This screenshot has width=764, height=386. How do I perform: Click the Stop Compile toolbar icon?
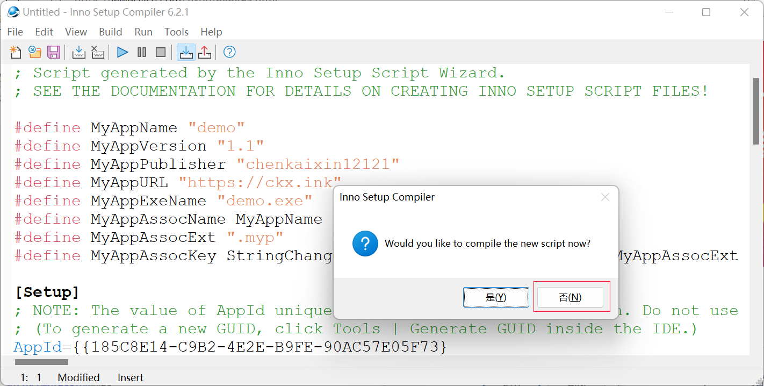pyautogui.click(x=97, y=52)
